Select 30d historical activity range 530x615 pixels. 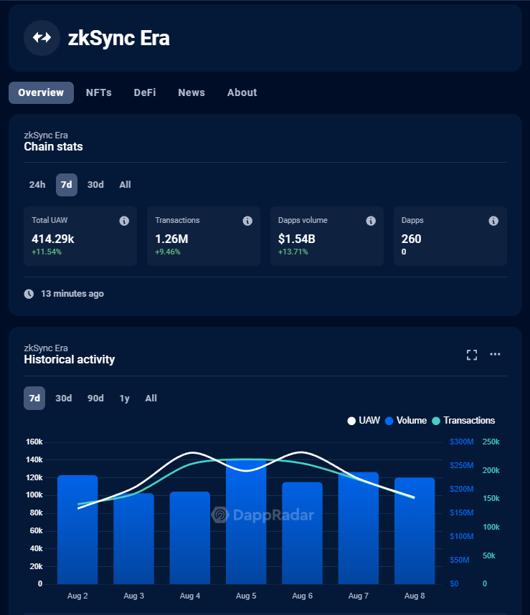tap(64, 398)
